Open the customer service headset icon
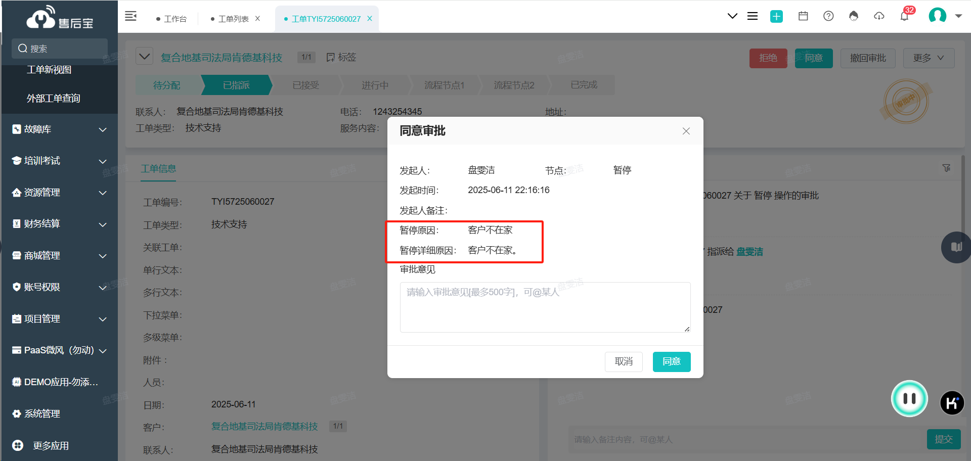 [854, 16]
